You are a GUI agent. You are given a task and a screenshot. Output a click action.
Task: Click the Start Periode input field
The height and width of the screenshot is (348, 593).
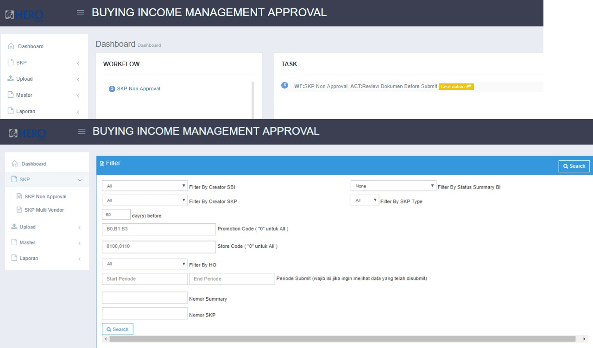click(145, 279)
